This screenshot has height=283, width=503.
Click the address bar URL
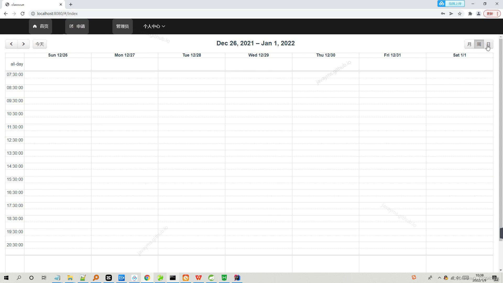pyautogui.click(x=57, y=14)
